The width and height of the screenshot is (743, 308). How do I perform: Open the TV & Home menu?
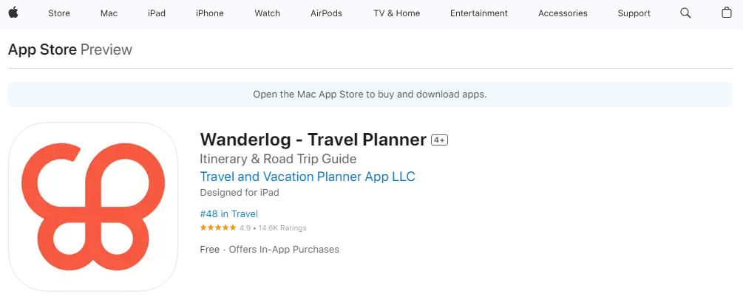coord(396,13)
